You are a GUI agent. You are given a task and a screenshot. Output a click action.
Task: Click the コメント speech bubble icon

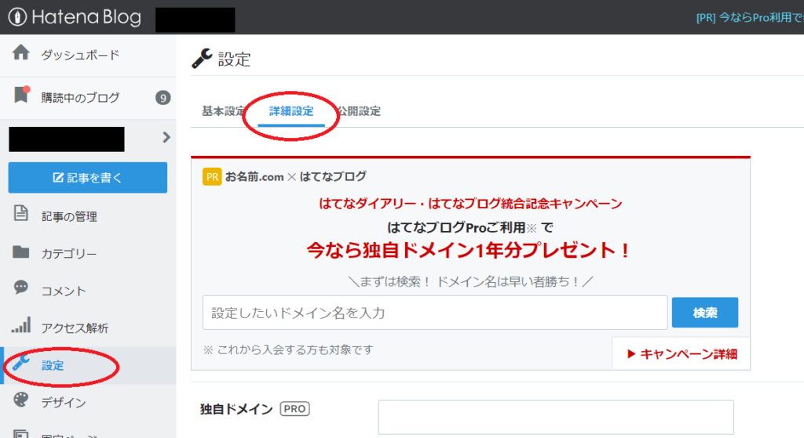21,287
